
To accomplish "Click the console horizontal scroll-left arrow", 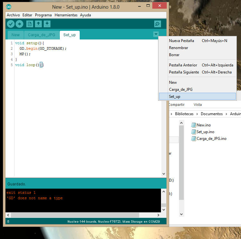I will pos(8,215).
